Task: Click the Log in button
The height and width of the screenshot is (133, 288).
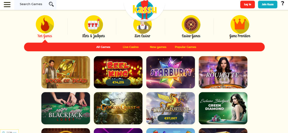Action: [x=248, y=5]
